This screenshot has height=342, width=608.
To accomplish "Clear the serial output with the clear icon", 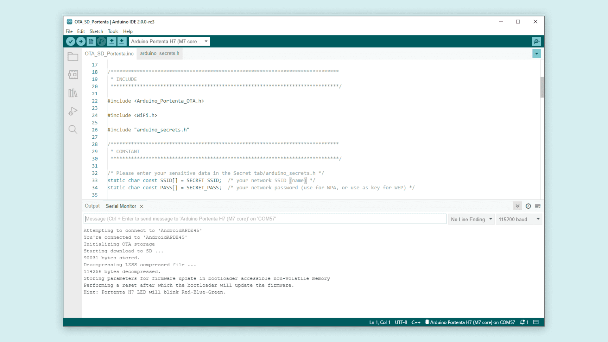I will pos(538,206).
